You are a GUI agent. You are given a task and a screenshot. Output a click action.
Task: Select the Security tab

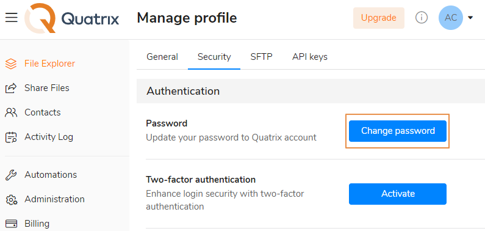pos(214,57)
